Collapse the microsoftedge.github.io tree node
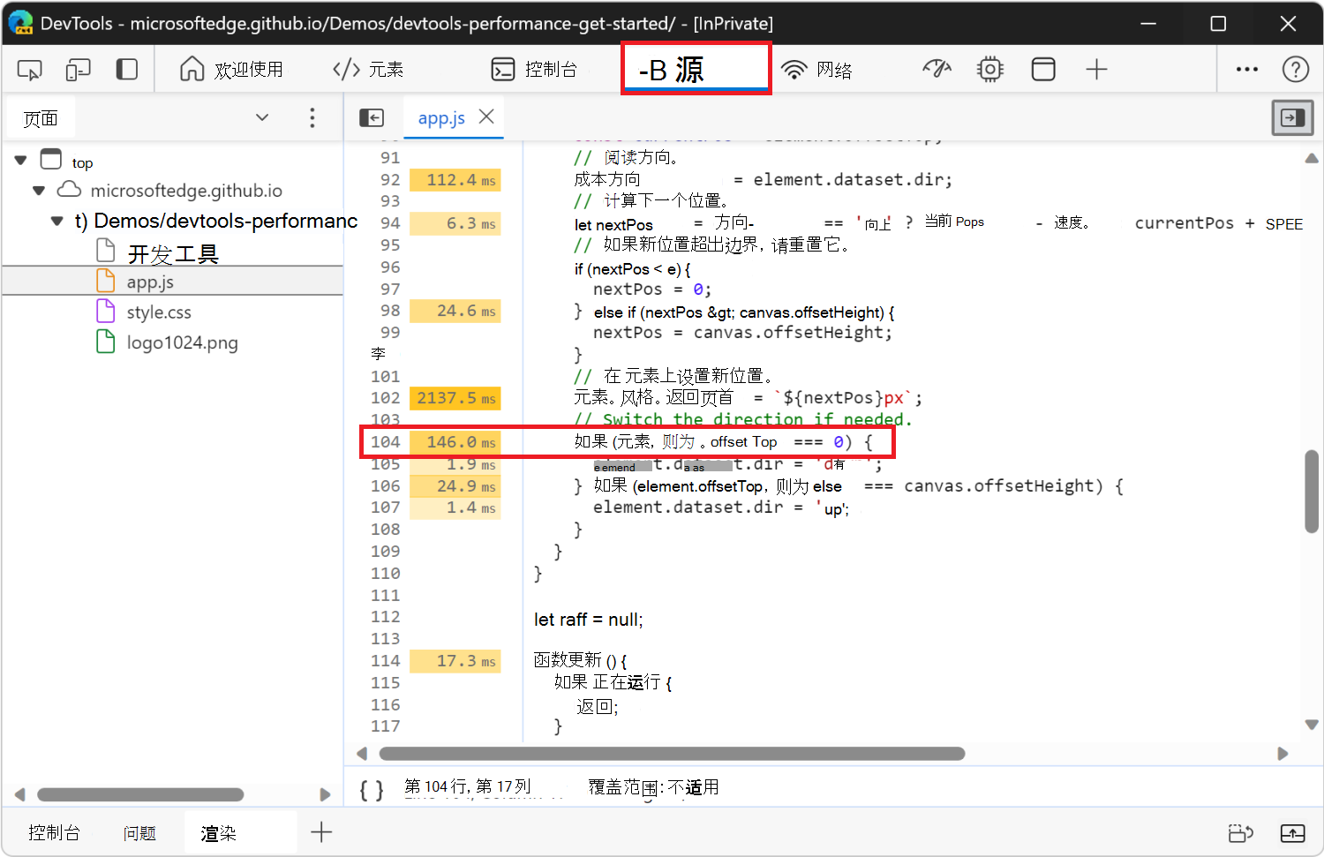This screenshot has height=857, width=1324. 39,191
